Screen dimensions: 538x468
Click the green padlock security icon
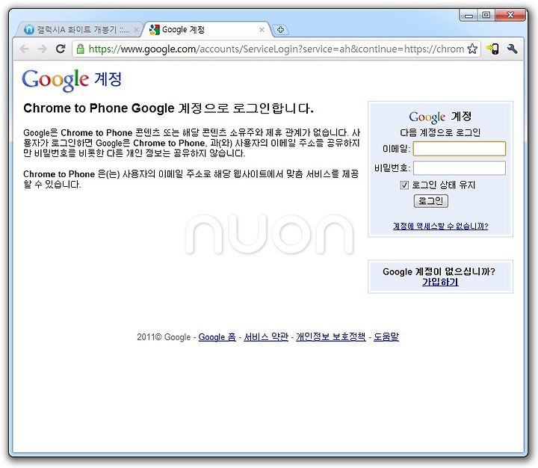point(80,49)
